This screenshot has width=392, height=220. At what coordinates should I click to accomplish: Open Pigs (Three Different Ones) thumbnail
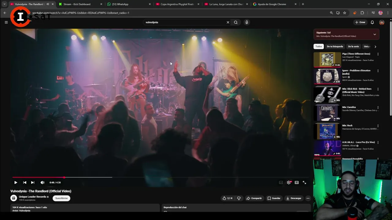[327, 60]
